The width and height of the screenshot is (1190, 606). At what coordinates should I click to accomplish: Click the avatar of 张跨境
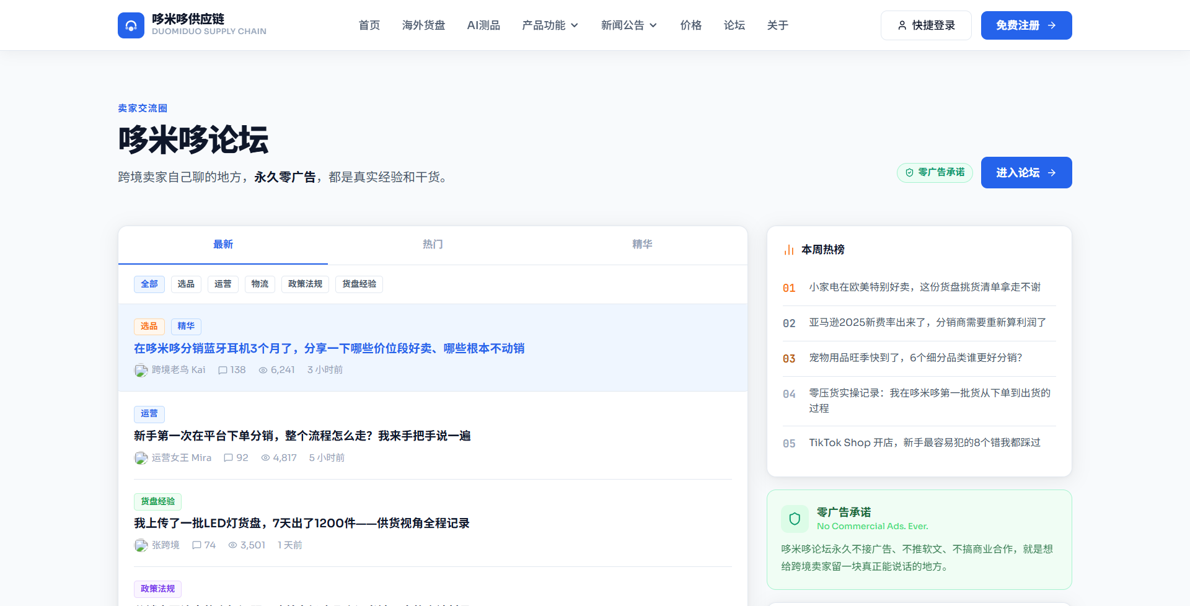coord(141,546)
